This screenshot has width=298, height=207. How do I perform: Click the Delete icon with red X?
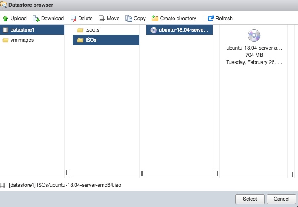tap(74, 19)
